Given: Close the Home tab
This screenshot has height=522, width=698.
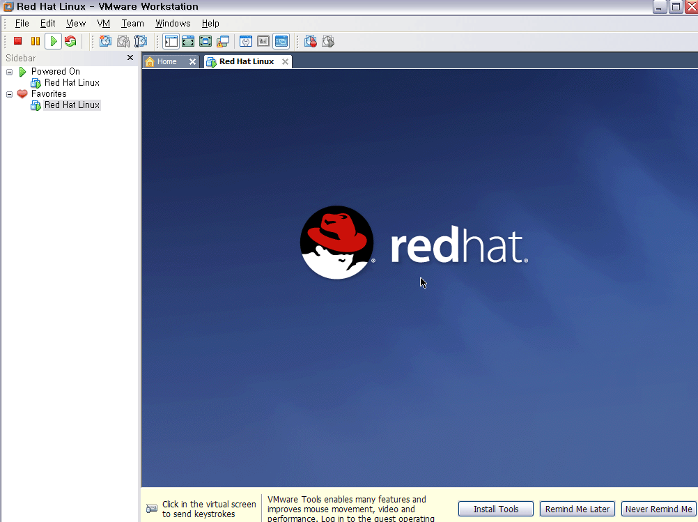Looking at the screenshot, I should 192,62.
